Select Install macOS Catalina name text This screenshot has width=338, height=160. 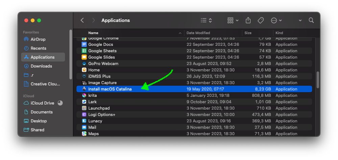110,89
